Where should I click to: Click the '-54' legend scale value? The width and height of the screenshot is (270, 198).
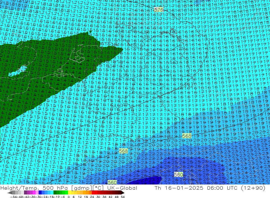point(13,197)
